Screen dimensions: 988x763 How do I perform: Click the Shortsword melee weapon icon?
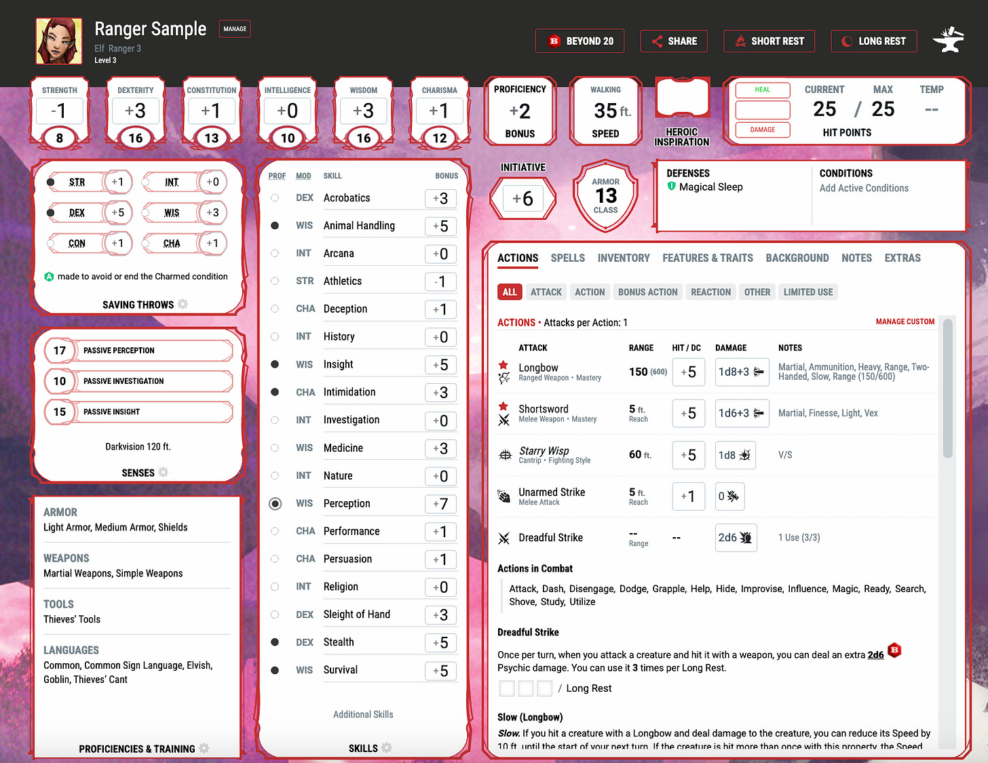point(505,420)
